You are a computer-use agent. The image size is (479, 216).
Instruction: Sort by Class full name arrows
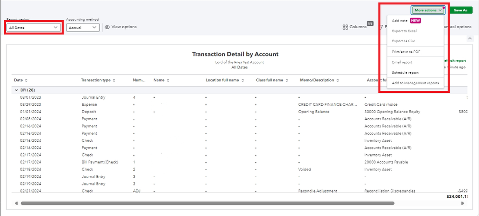287,80
